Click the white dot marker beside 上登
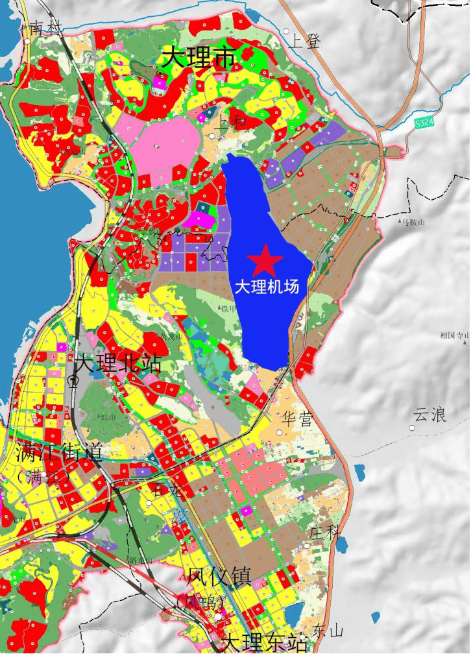The image size is (471, 654). [x=286, y=31]
